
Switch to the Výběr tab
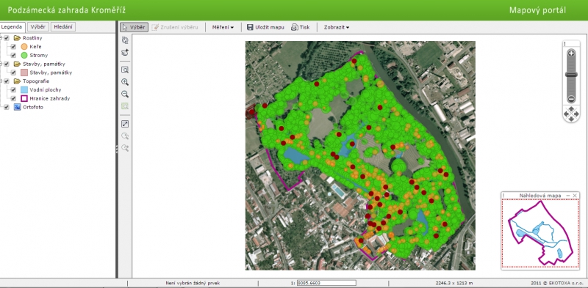pyautogui.click(x=38, y=27)
